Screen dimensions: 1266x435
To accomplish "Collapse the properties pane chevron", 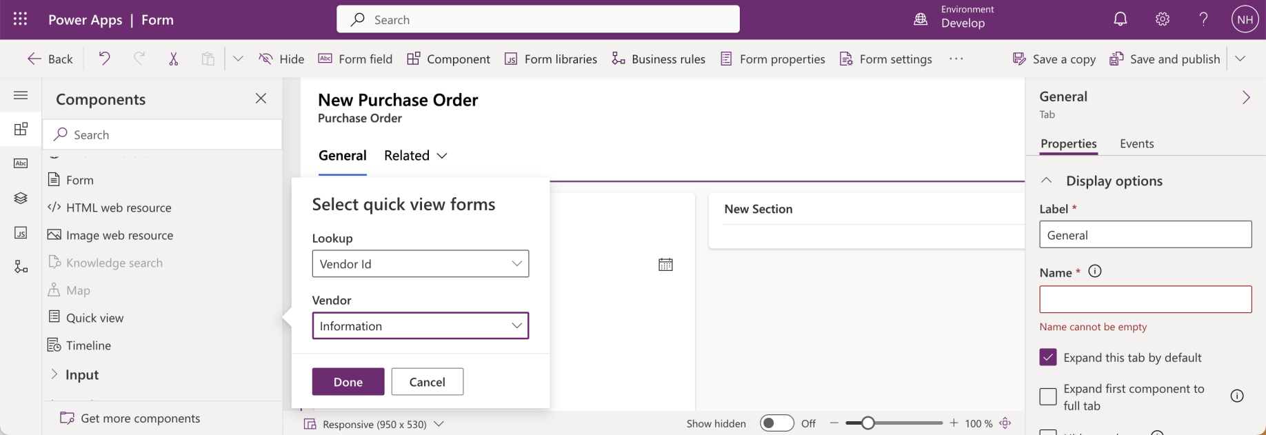I will 1246,97.
